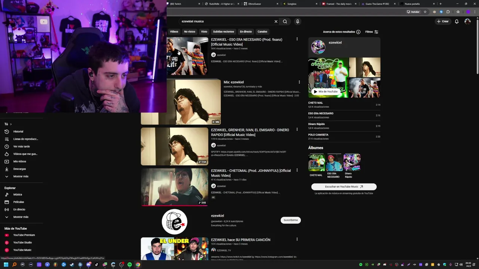Switch to the Guess The.Game #1382 tab
Screen dimensions: 479x269
377,4
